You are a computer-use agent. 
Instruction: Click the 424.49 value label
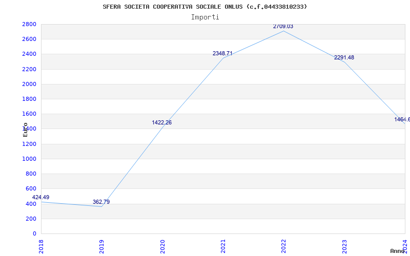(40, 197)
